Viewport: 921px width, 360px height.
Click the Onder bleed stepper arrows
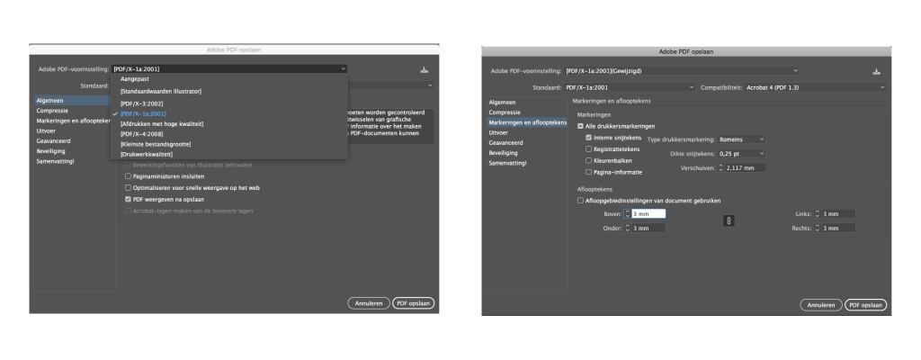[627, 229]
